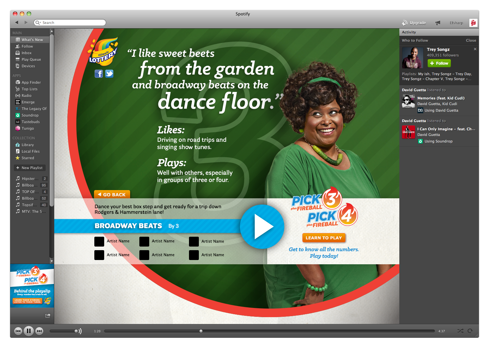The width and height of the screenshot is (493, 348).
Task: Open the Tastebuds app
Action: [x=30, y=122]
